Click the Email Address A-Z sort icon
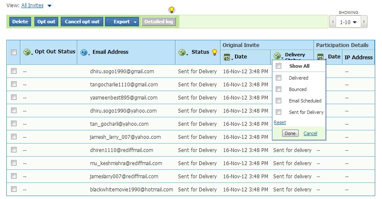Screen dimensions: 382x199 (x=85, y=52)
